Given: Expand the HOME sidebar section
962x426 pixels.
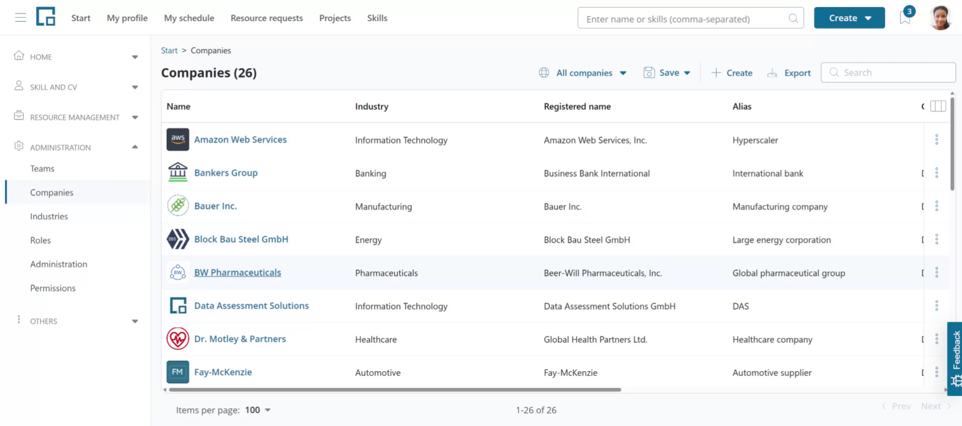Looking at the screenshot, I should click(x=135, y=57).
